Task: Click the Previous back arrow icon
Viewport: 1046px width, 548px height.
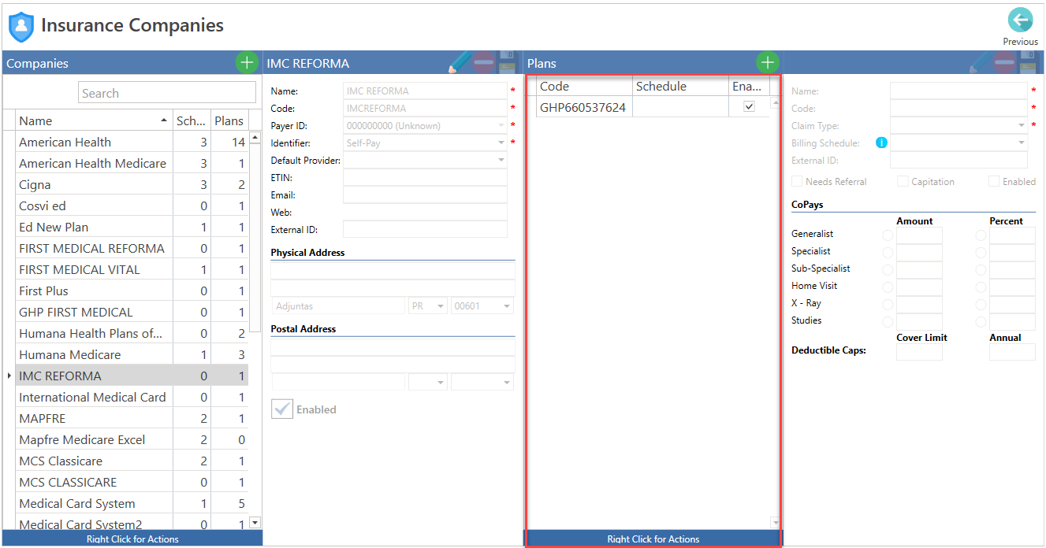Action: [1020, 20]
